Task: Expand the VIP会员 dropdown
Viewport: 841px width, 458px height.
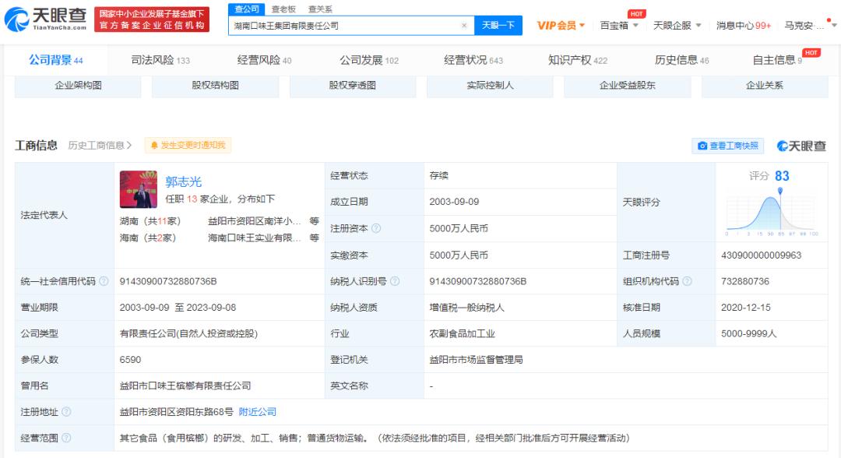Action: pyautogui.click(x=560, y=25)
